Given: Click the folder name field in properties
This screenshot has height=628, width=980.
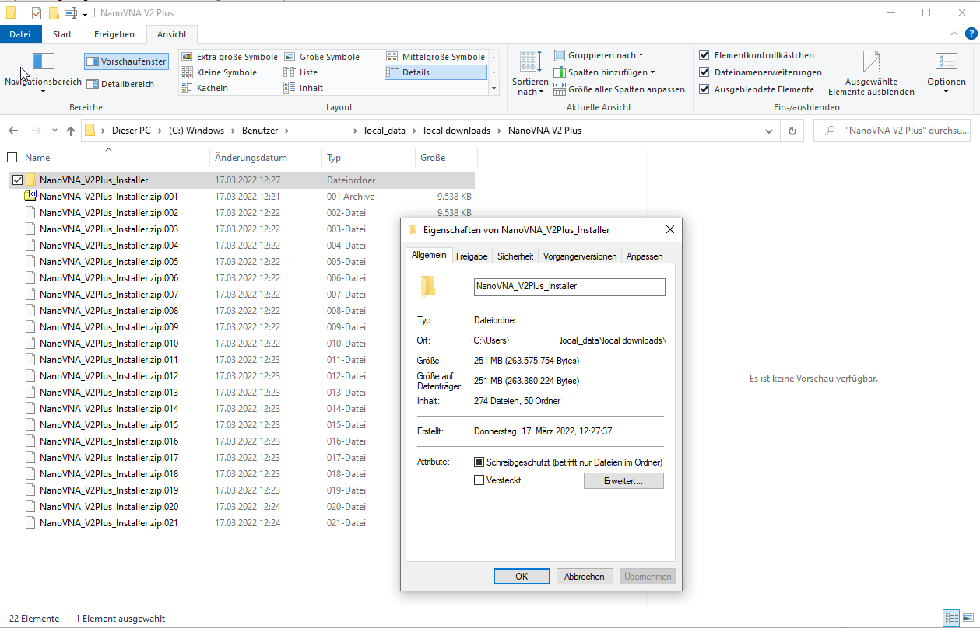Looking at the screenshot, I should click(x=569, y=286).
